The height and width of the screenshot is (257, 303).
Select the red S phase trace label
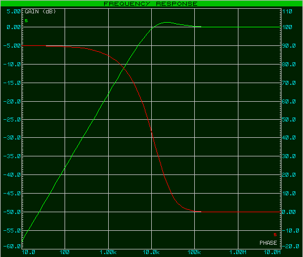coord(275,235)
